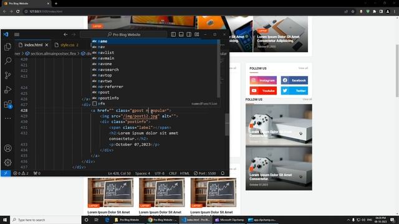This screenshot has height=224, width=399.
Task: Click the remote window status bar icon
Action: tap(6, 173)
